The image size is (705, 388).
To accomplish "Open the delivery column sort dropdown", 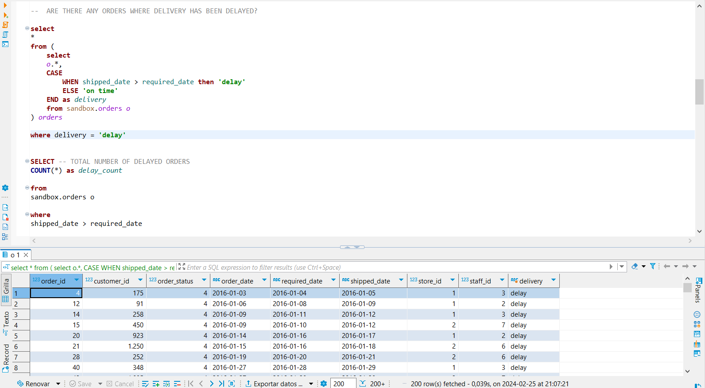I will click(554, 280).
